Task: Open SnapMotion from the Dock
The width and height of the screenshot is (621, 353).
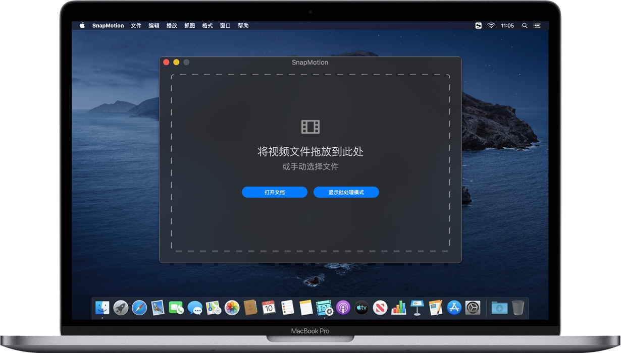Action: (323, 308)
